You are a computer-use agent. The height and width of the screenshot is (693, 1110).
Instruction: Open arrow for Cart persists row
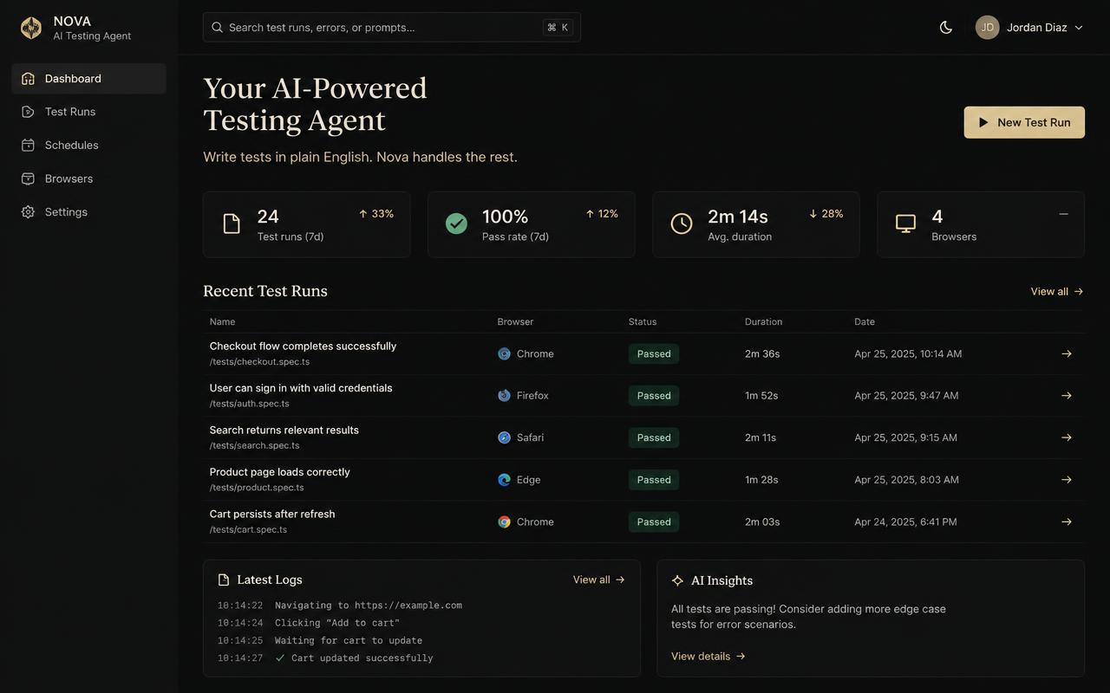pyautogui.click(x=1067, y=521)
